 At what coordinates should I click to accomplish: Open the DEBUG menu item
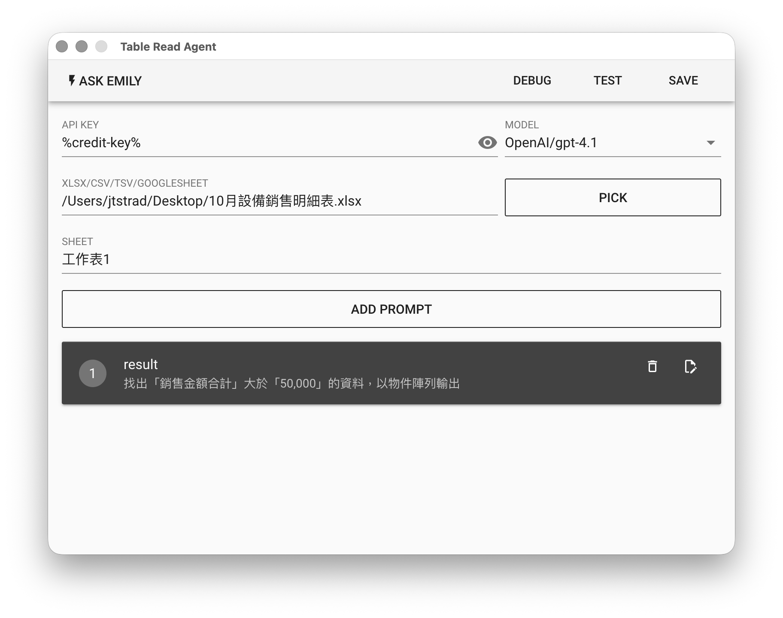[x=532, y=81]
